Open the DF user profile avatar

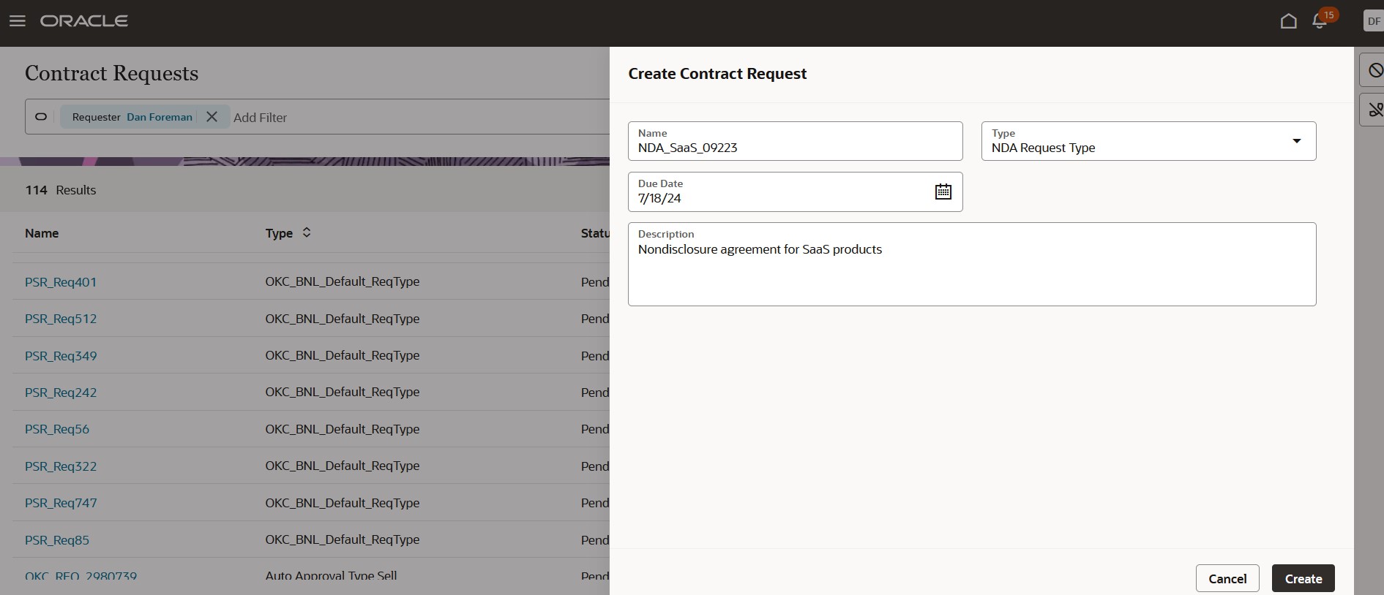click(x=1373, y=21)
